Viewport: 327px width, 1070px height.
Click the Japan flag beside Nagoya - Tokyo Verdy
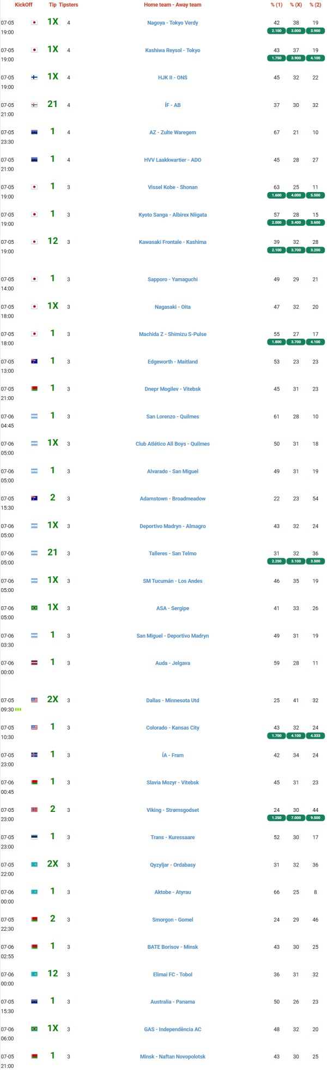[34, 23]
